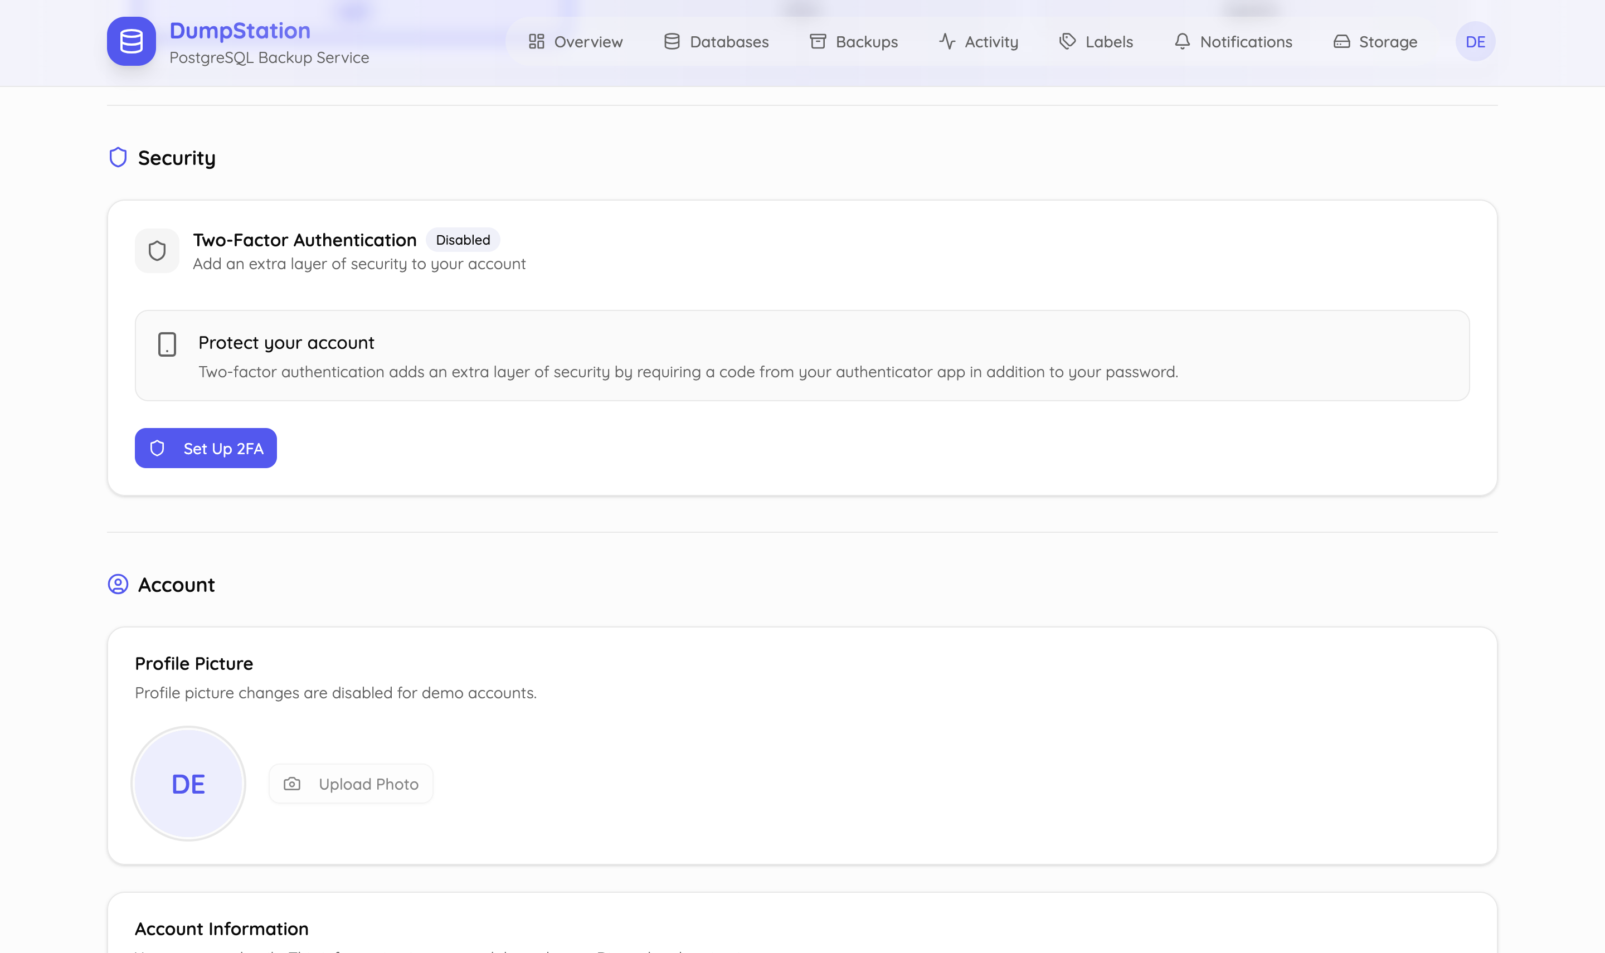Click the Set Up 2FA button
The width and height of the screenshot is (1605, 953).
click(x=206, y=448)
